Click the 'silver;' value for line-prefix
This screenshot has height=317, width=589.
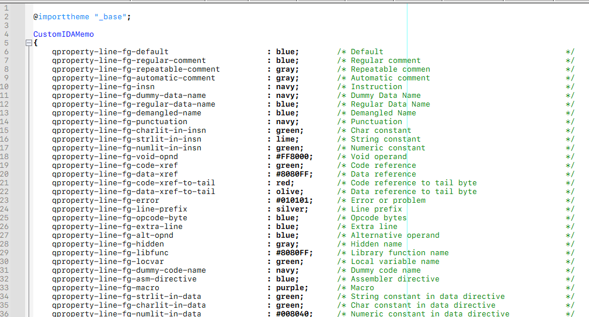(292, 209)
